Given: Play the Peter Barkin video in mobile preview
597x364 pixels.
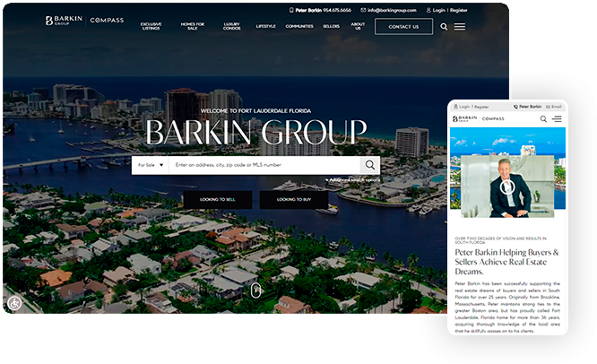Looking at the screenshot, I should (507, 186).
